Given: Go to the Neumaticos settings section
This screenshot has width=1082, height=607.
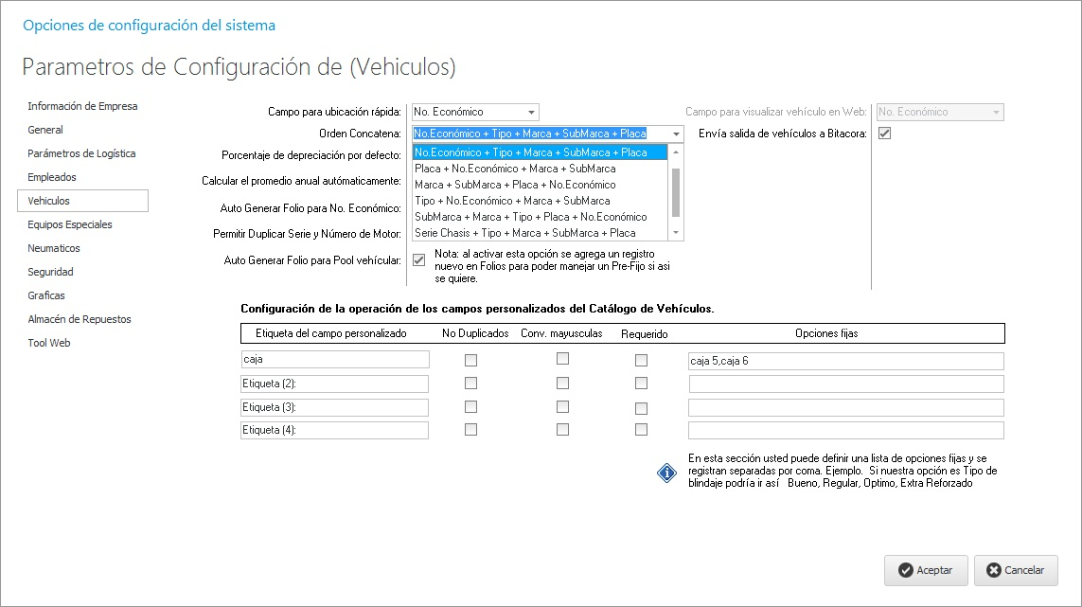Looking at the screenshot, I should [x=54, y=248].
